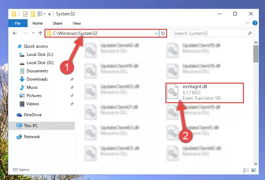Select This PC in navigation pane
The height and width of the screenshot is (180, 265).
41,126
